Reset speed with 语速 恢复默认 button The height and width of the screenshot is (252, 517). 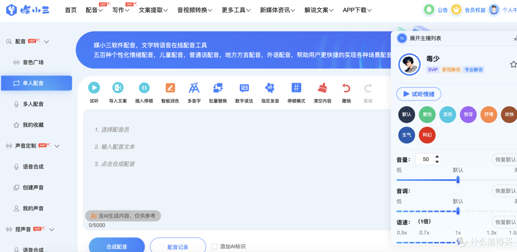505,222
